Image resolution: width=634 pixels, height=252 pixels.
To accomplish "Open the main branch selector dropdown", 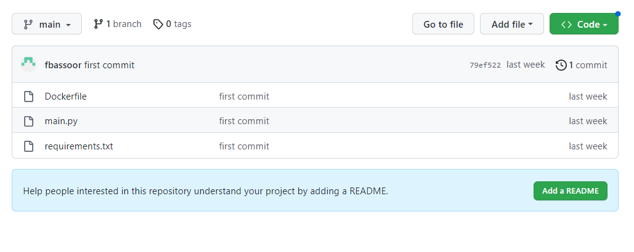I will (x=47, y=25).
